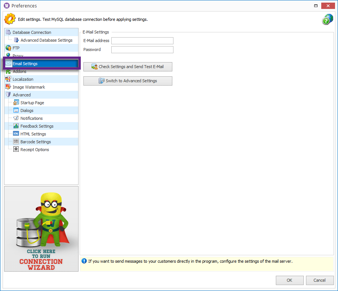Click the Dialogs window icon
Screen dimensions: 338x291
[x=16, y=111]
